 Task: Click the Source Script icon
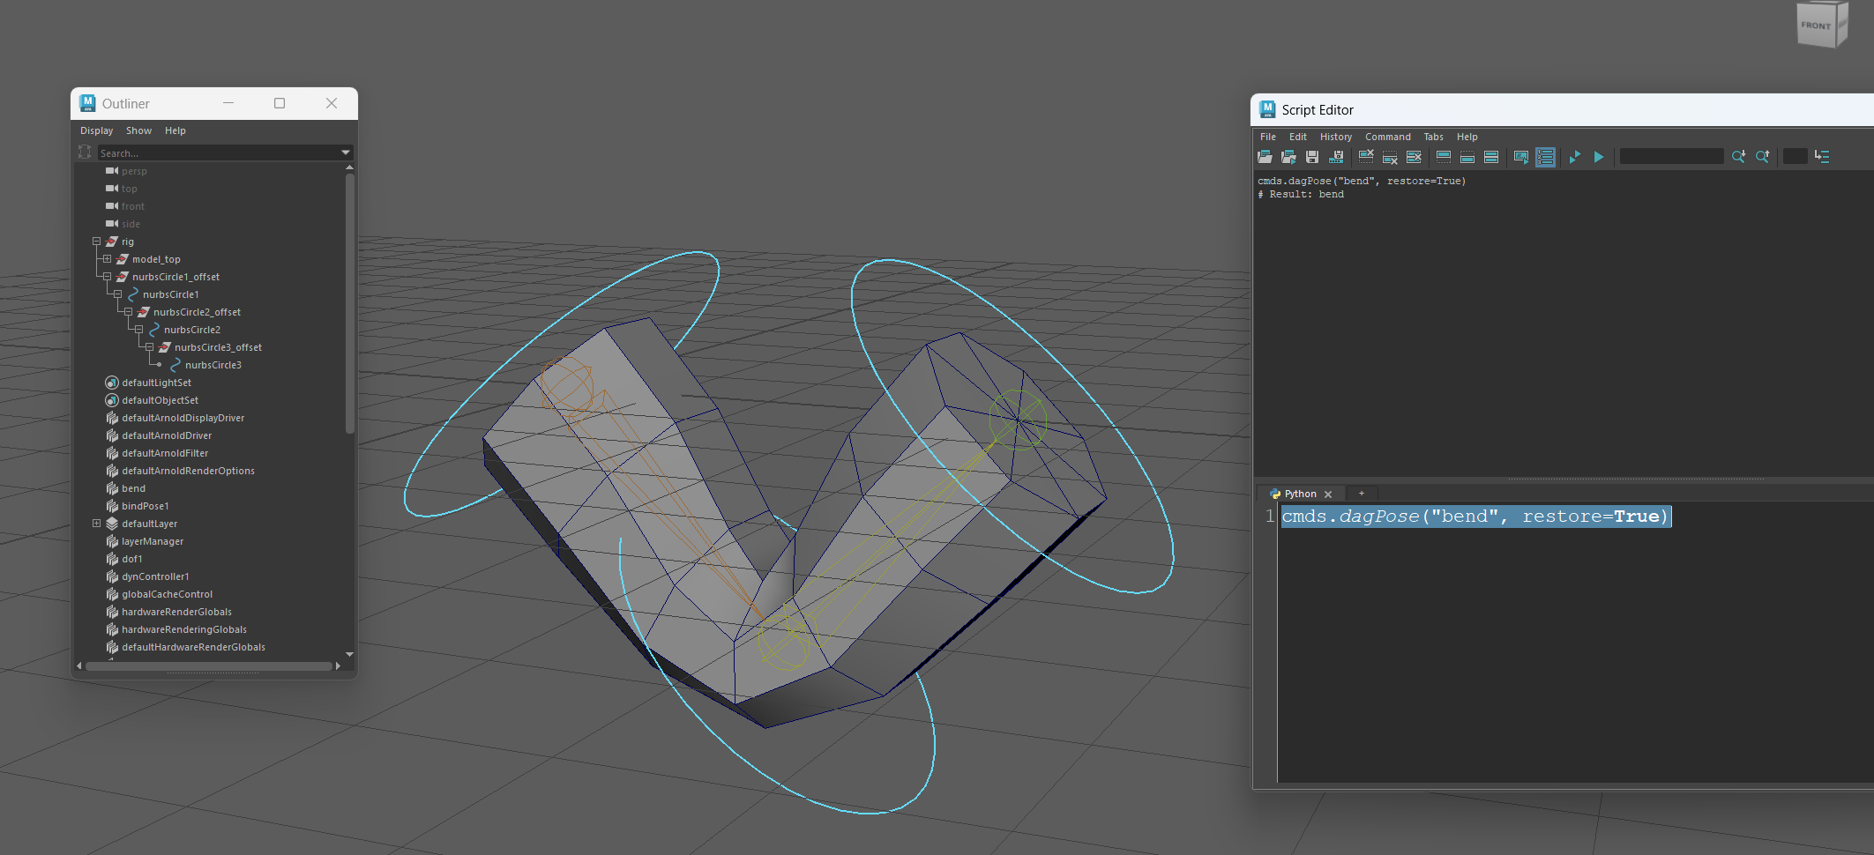pos(1288,157)
